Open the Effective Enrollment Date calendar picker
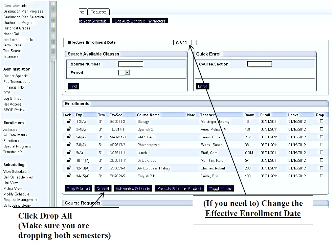 click(194, 43)
